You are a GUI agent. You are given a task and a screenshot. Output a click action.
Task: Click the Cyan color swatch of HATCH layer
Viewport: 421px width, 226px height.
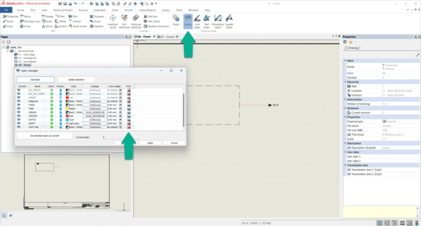click(x=67, y=120)
